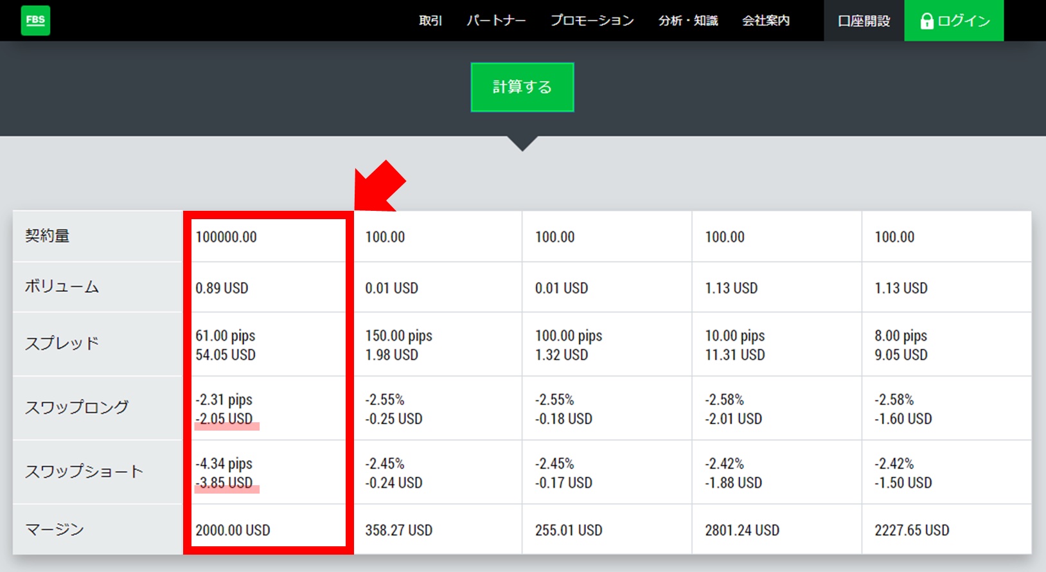Click the 100.00 pips spread value

(x=569, y=335)
